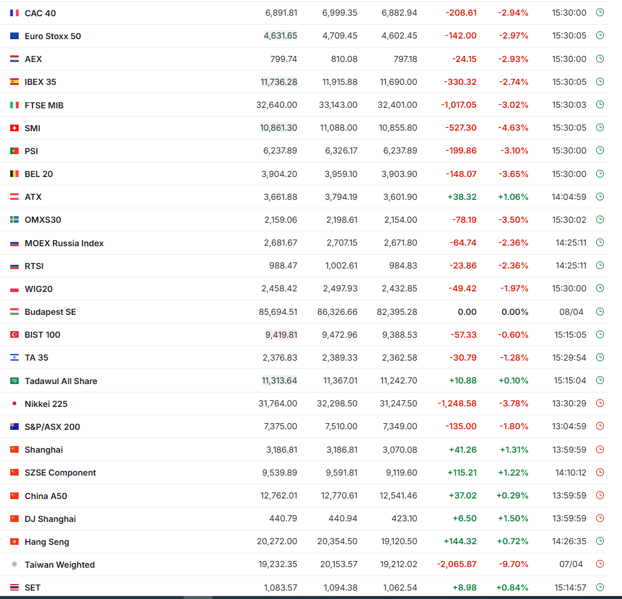Open the AEX index page

(33, 59)
